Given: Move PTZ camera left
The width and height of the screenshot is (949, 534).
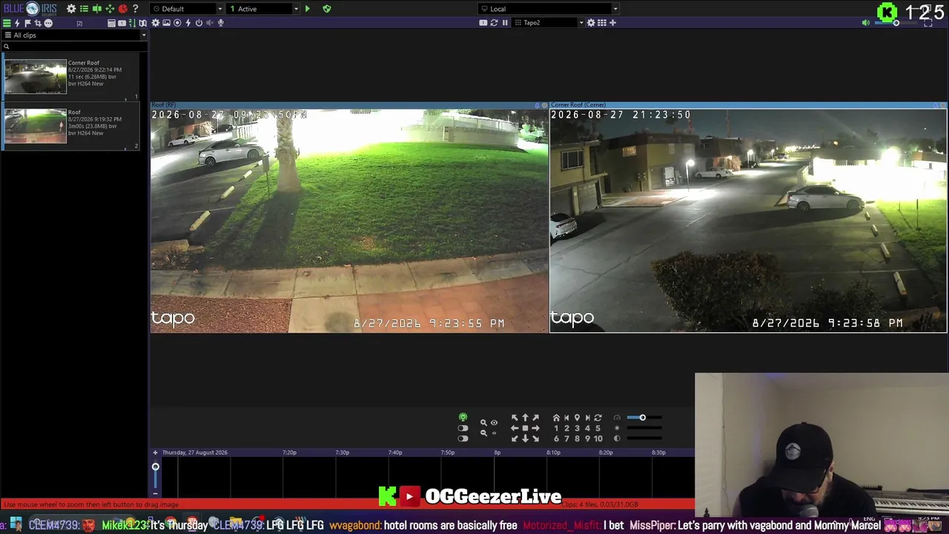Looking at the screenshot, I should tap(515, 428).
